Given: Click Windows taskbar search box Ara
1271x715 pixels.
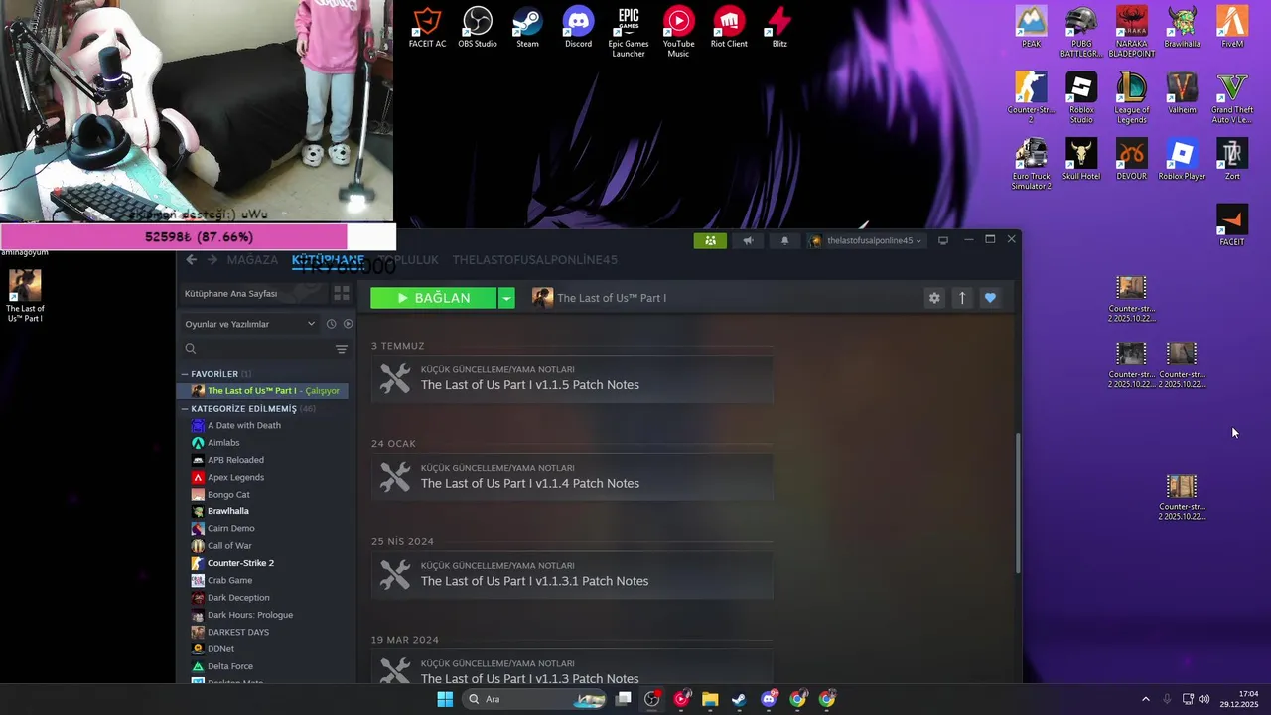Looking at the screenshot, I should click(535, 699).
